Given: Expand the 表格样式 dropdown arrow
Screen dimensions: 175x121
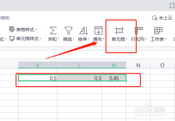Looking at the screenshot, I should coord(36,30).
